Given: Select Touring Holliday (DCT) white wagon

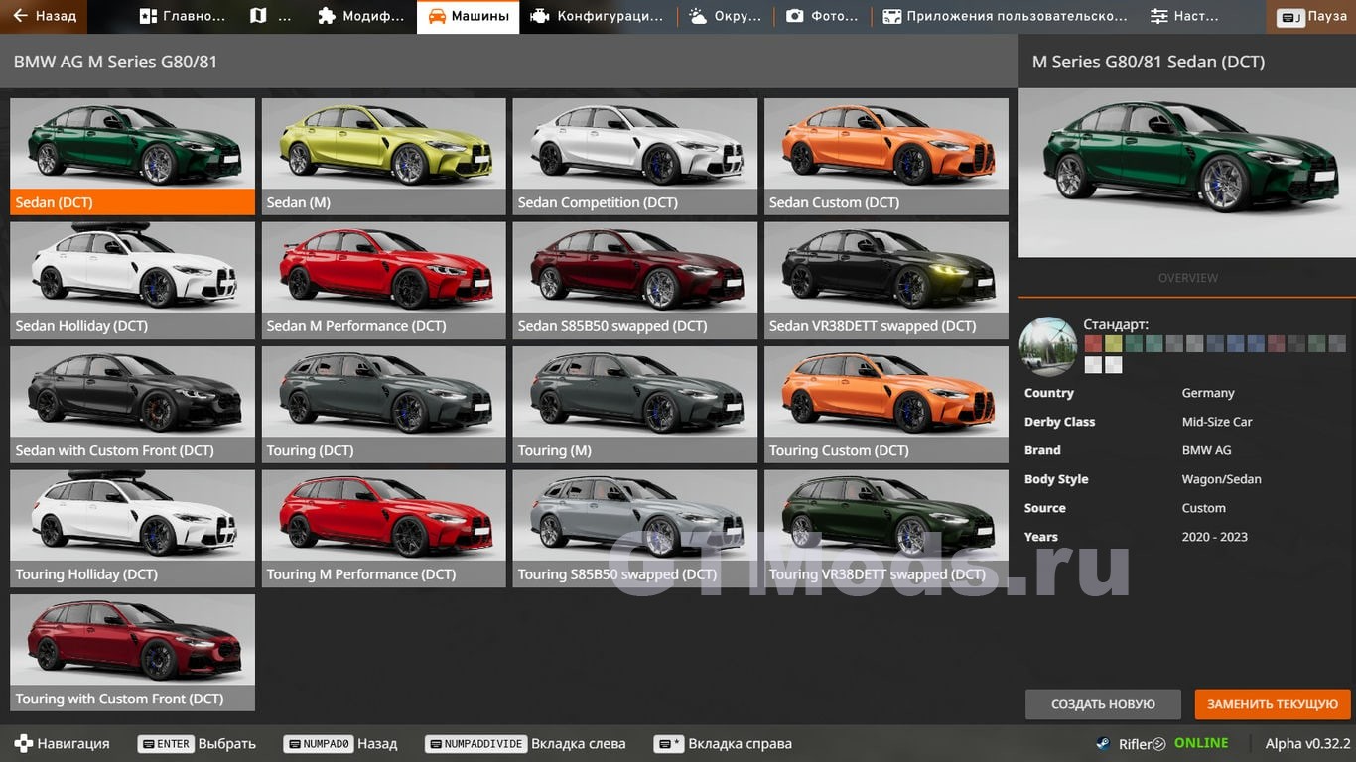Looking at the screenshot, I should (132, 529).
